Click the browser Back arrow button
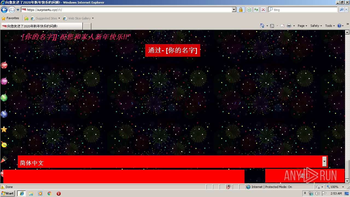This screenshot has height=197, width=350. tap(4, 10)
